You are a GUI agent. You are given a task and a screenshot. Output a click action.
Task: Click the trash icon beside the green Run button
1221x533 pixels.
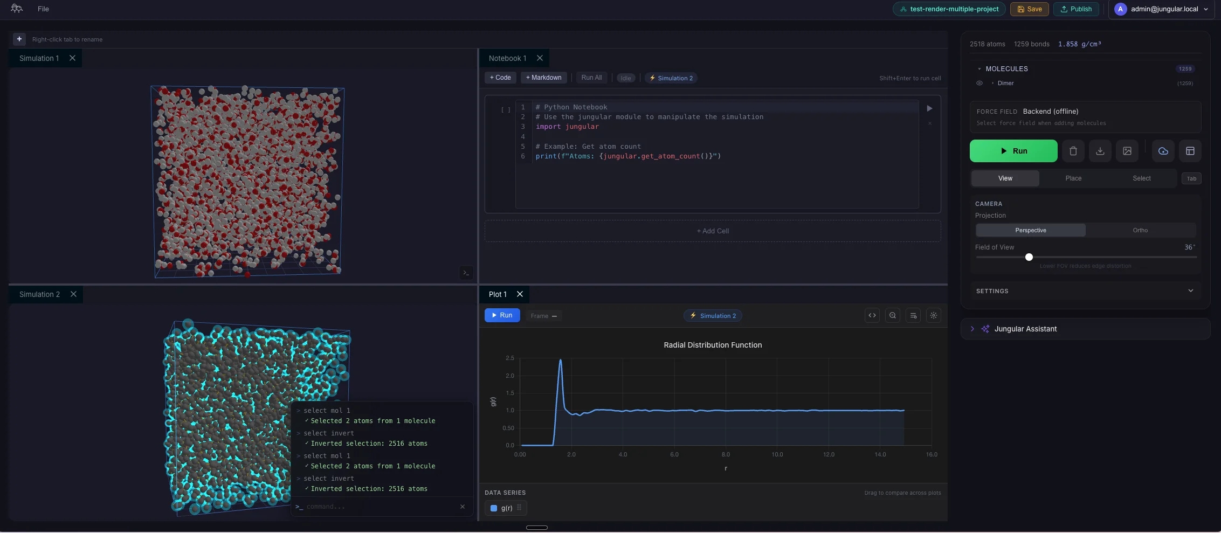1073,151
